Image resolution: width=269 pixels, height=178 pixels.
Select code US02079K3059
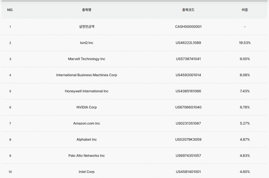pyautogui.click(x=188, y=139)
